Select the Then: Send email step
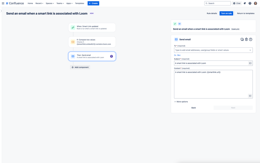 [x=92, y=57]
